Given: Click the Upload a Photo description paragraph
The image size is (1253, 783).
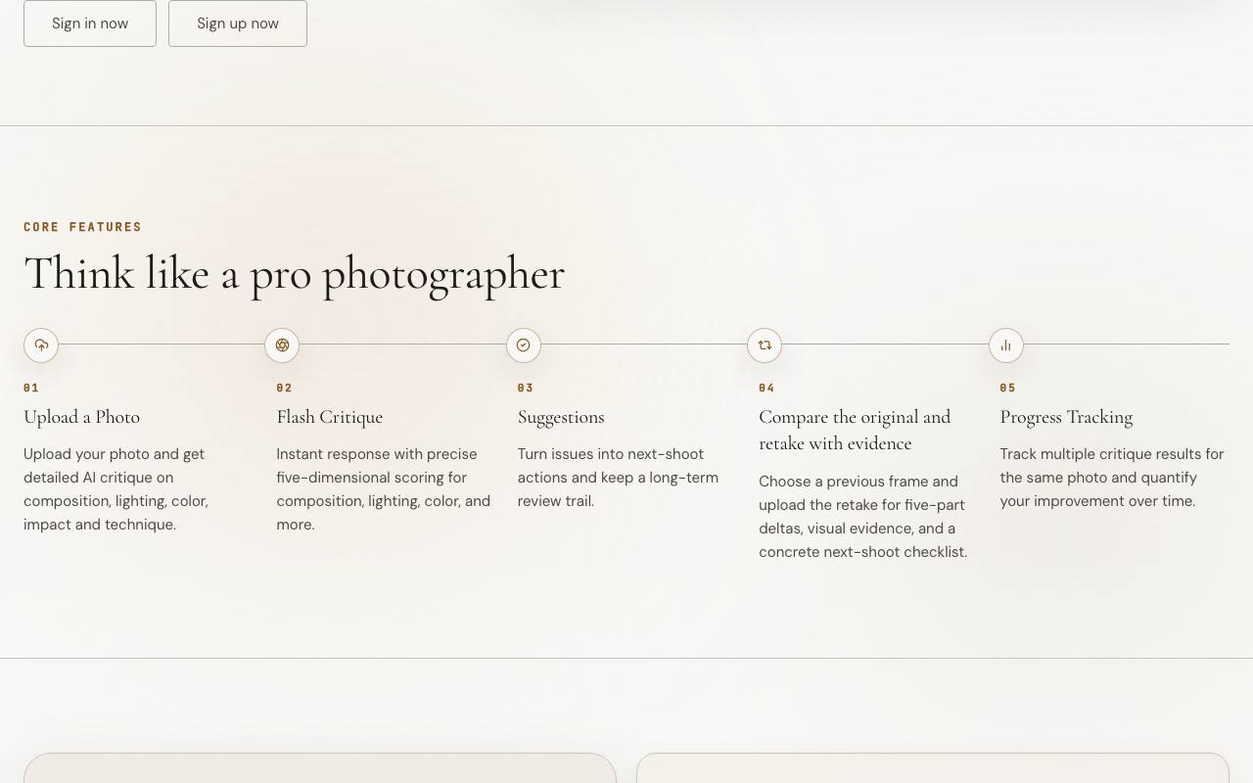Looking at the screenshot, I should [x=117, y=489].
